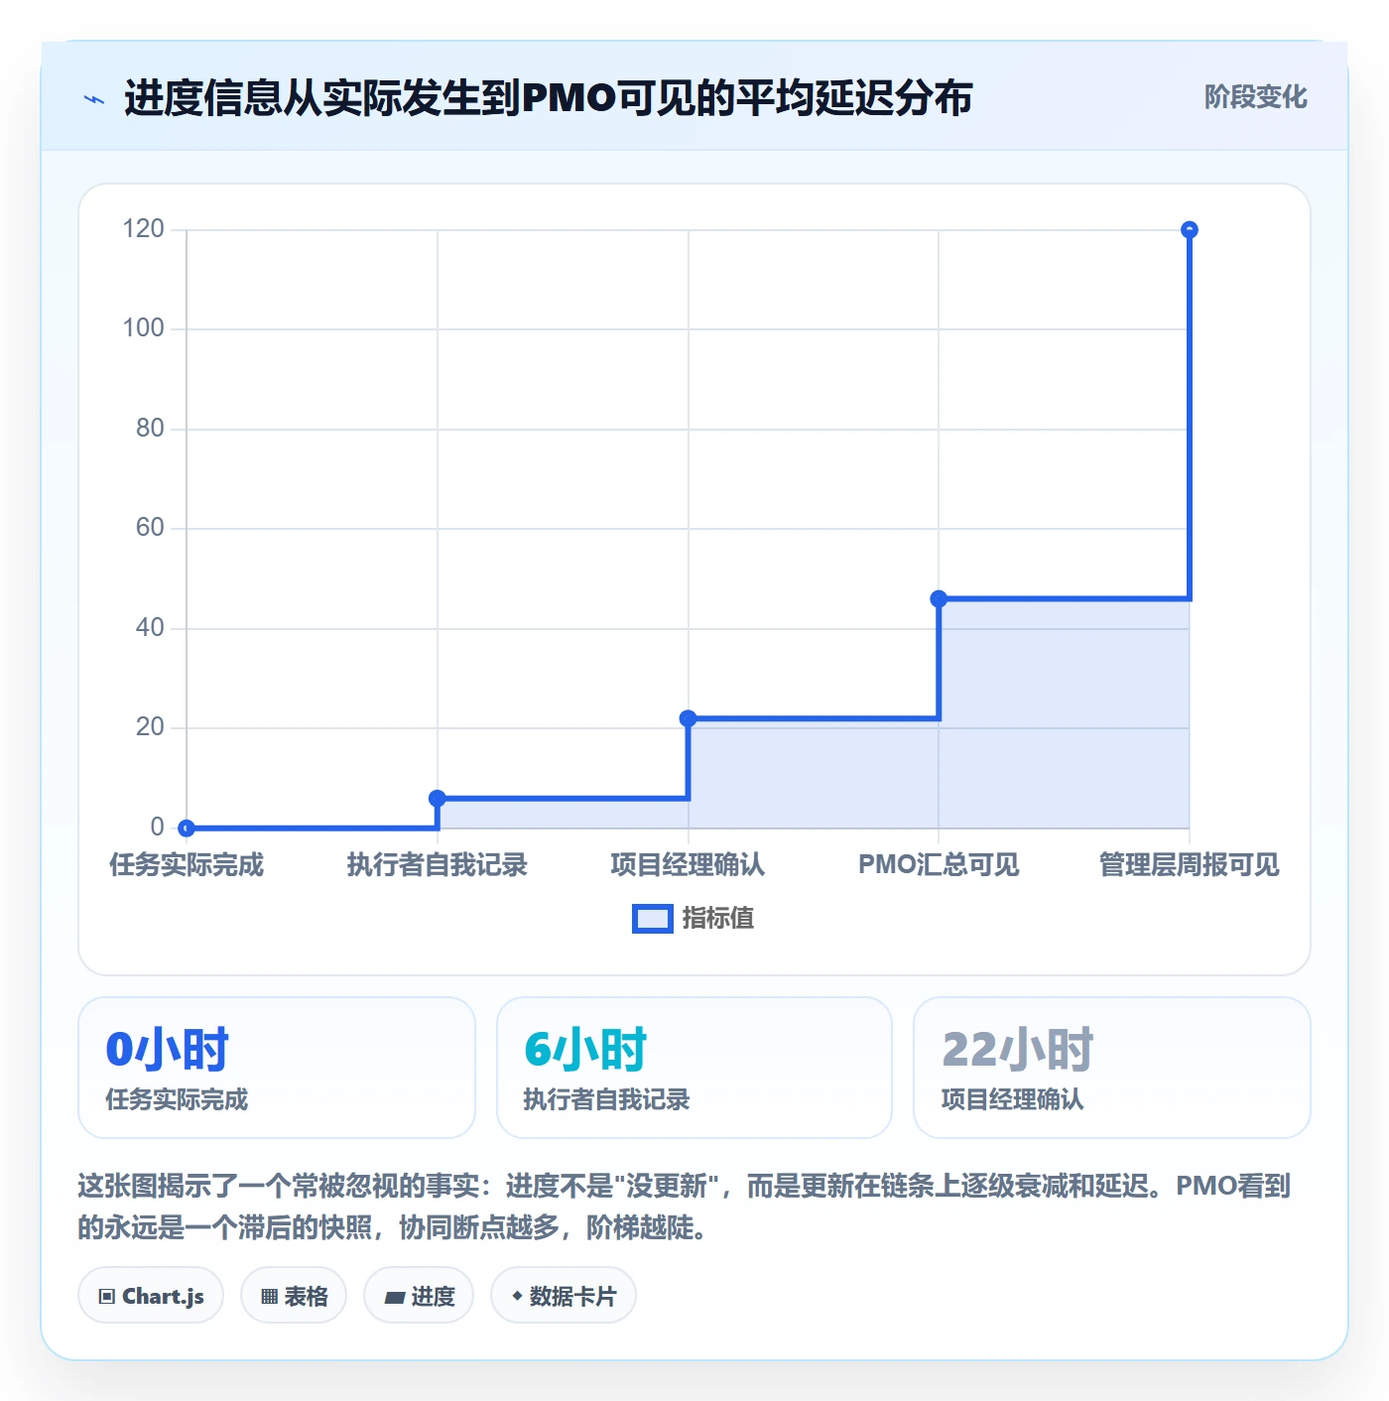Click the data point at 项目经理确认
1389x1401 pixels.
coord(689,718)
